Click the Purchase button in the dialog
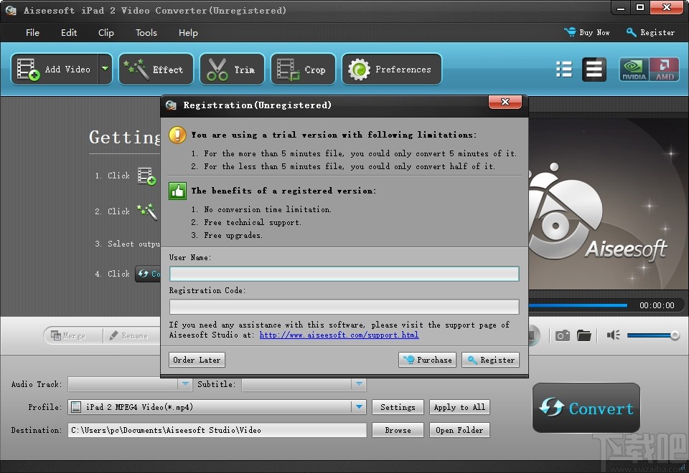 [x=427, y=360]
